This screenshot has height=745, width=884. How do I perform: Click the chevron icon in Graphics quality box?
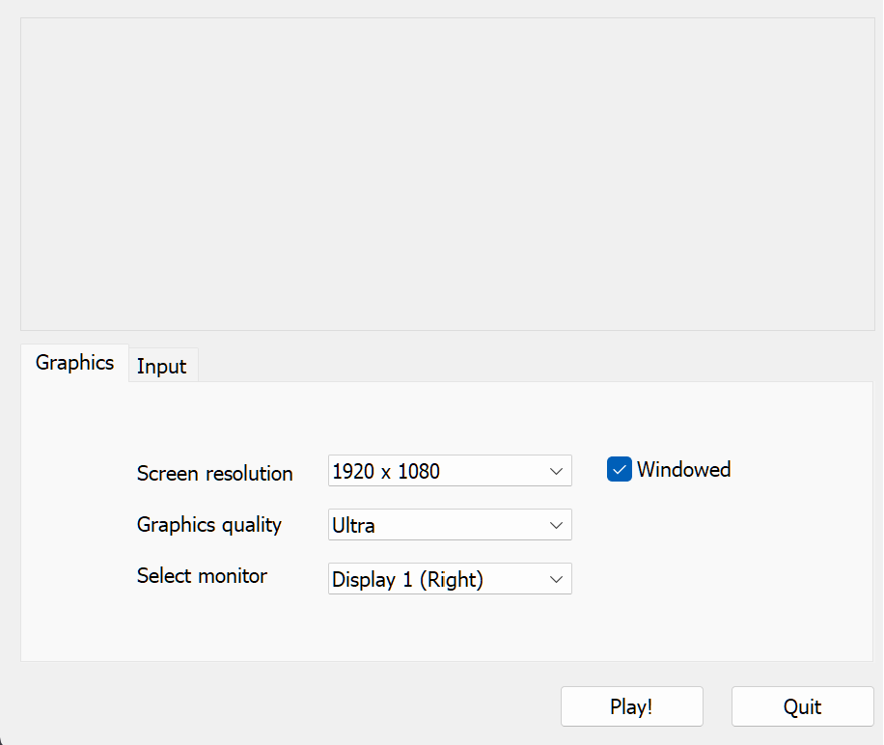click(556, 525)
